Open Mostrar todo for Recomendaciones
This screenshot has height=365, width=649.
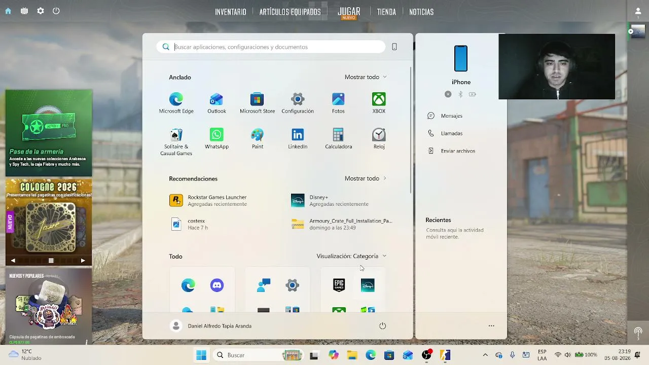coord(366,178)
